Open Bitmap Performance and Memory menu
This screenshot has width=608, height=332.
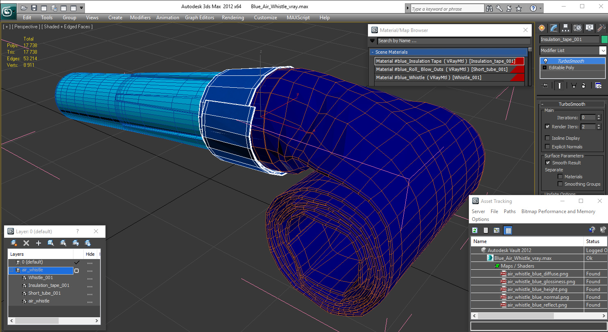click(558, 211)
